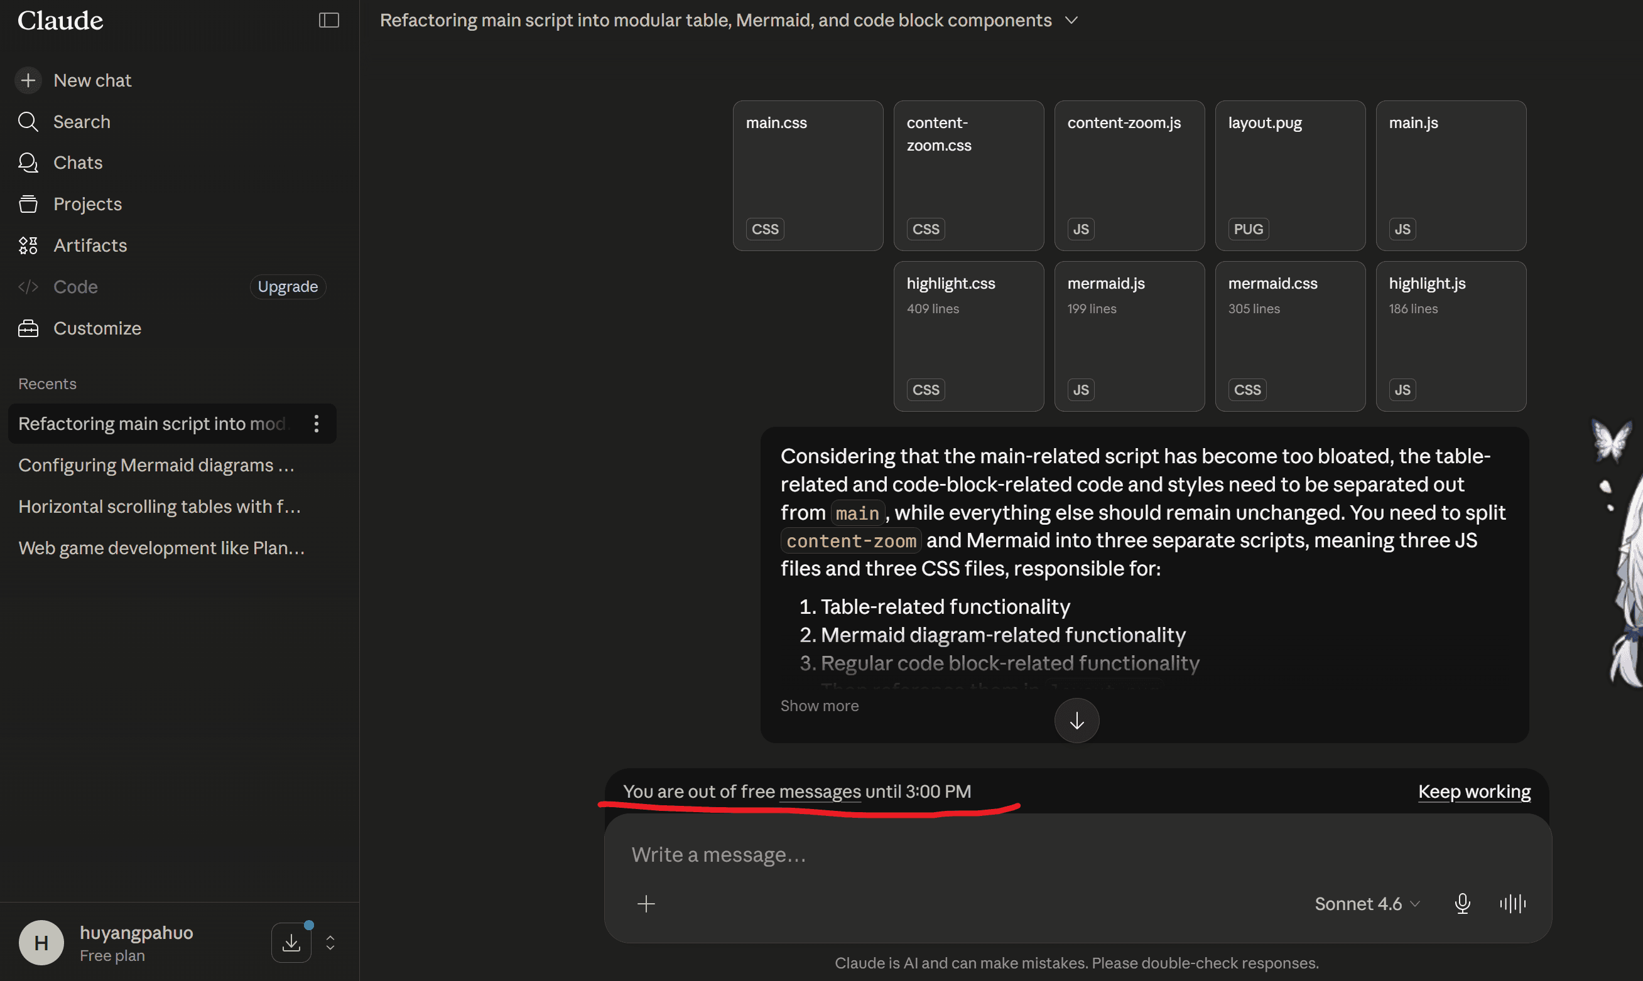Click the microphone dictation icon
This screenshot has height=981, width=1643.
[x=1462, y=903]
